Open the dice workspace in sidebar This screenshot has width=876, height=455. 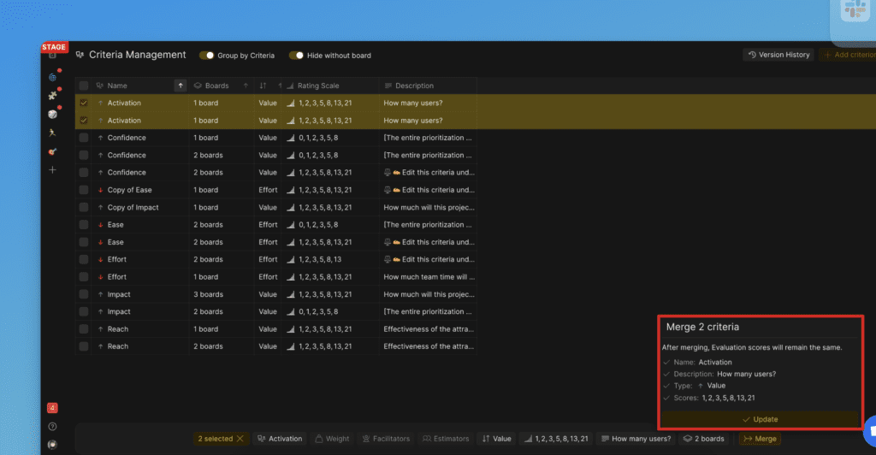52,114
